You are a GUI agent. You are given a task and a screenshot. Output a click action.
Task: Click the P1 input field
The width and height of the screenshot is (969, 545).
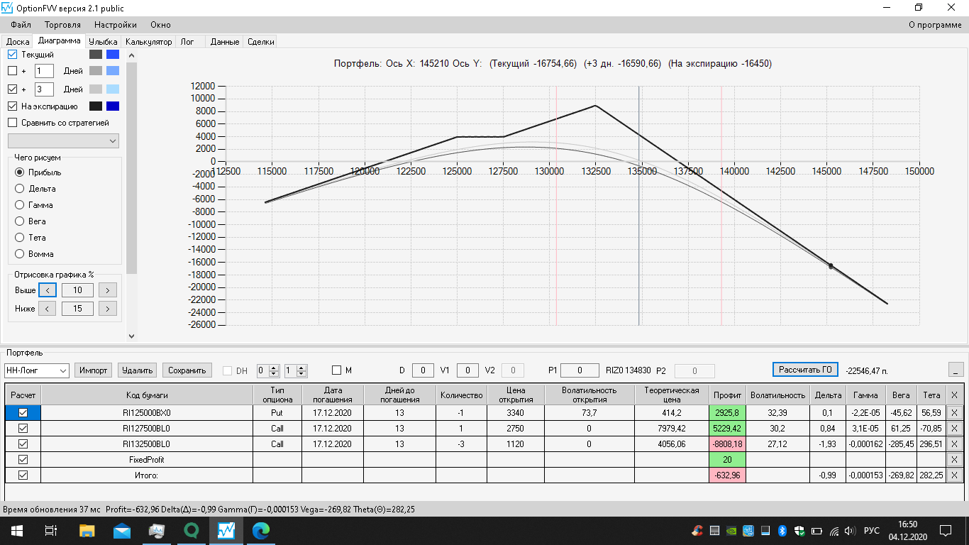click(x=580, y=370)
